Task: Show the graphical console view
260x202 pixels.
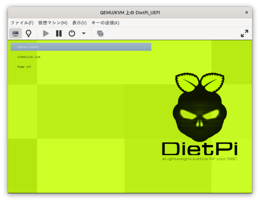Action: click(15, 34)
